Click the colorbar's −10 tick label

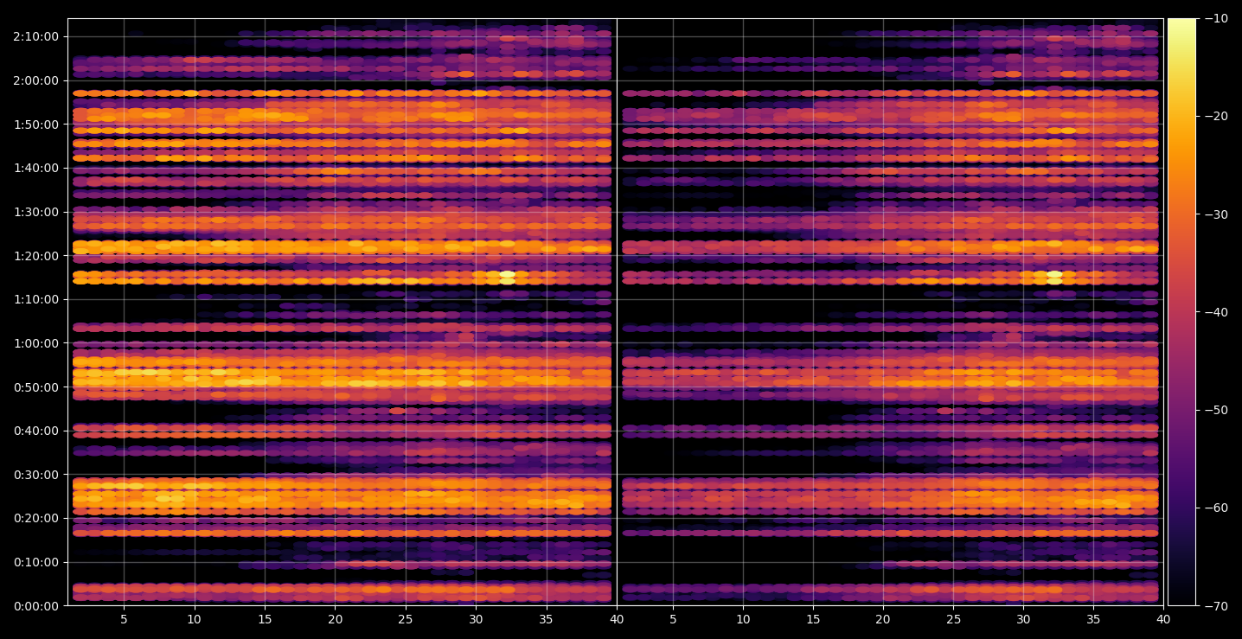pyautogui.click(x=1216, y=18)
